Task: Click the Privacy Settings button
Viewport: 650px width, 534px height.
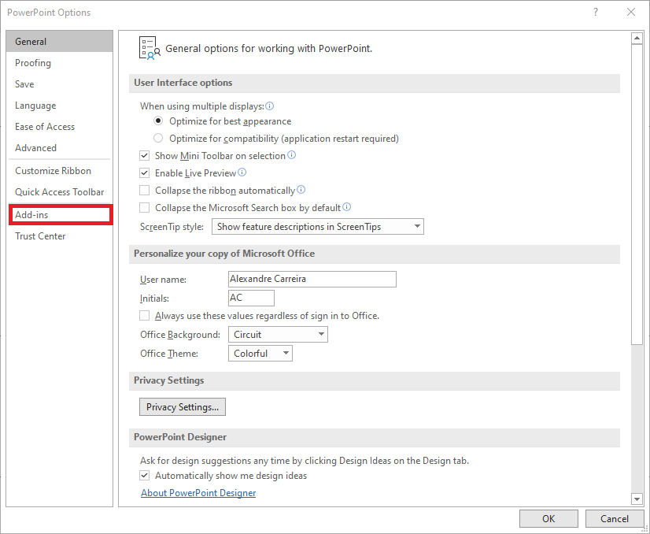Action: click(x=183, y=407)
